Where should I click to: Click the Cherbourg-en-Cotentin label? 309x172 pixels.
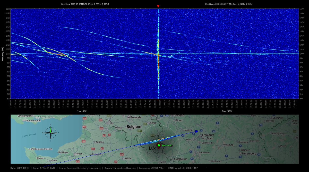click(x=41, y=149)
